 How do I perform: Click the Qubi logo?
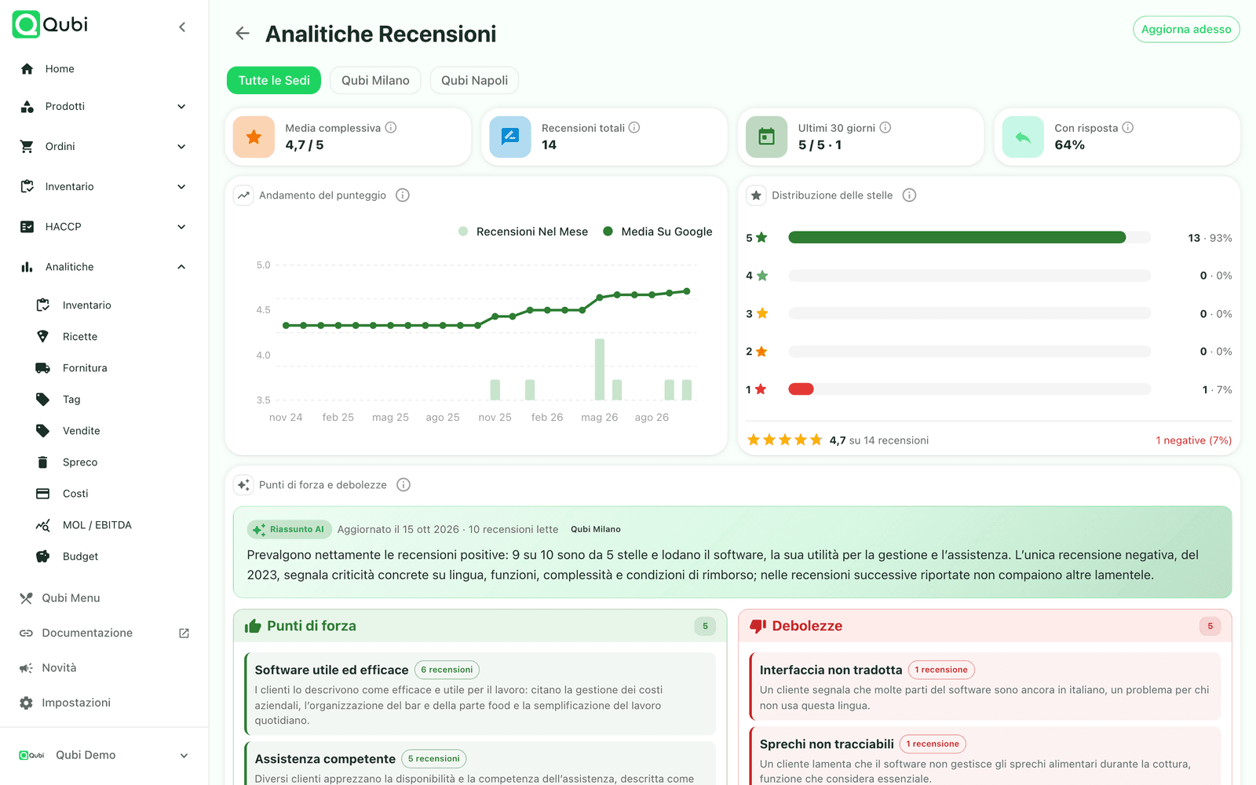[x=50, y=24]
